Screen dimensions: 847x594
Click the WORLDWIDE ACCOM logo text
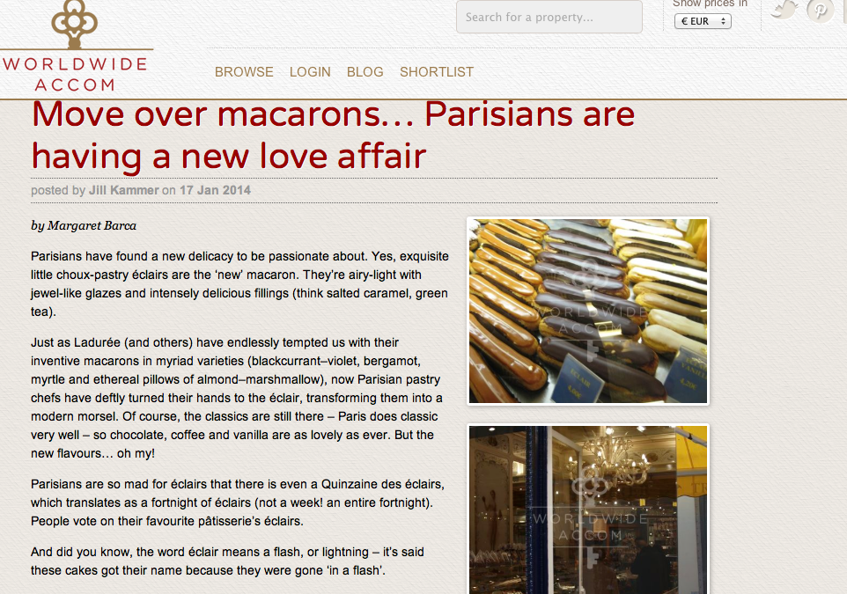pyautogui.click(x=75, y=74)
